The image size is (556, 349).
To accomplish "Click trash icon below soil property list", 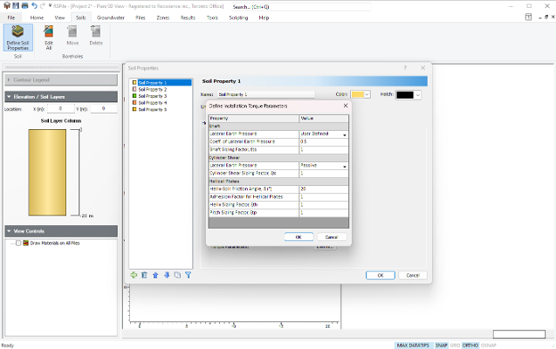I will [144, 275].
